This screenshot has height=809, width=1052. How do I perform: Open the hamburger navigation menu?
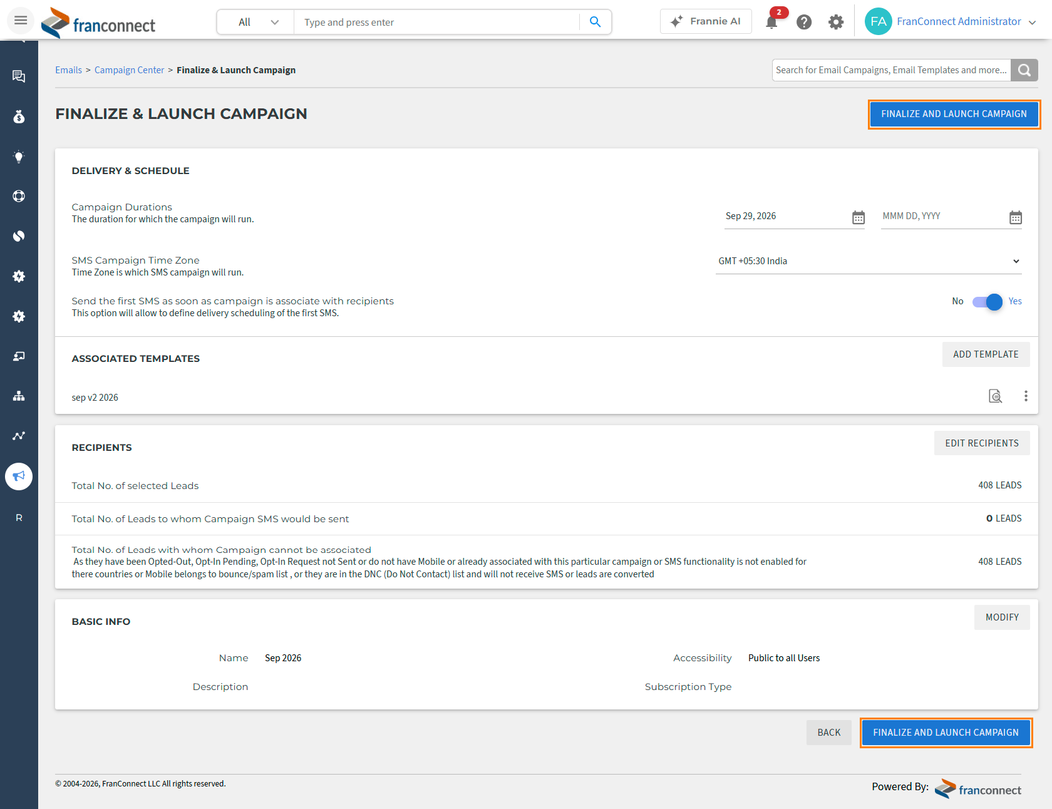pyautogui.click(x=21, y=21)
